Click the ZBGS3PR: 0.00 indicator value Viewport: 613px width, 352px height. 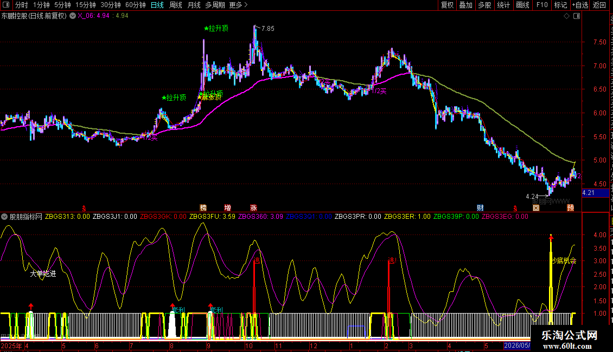point(357,216)
